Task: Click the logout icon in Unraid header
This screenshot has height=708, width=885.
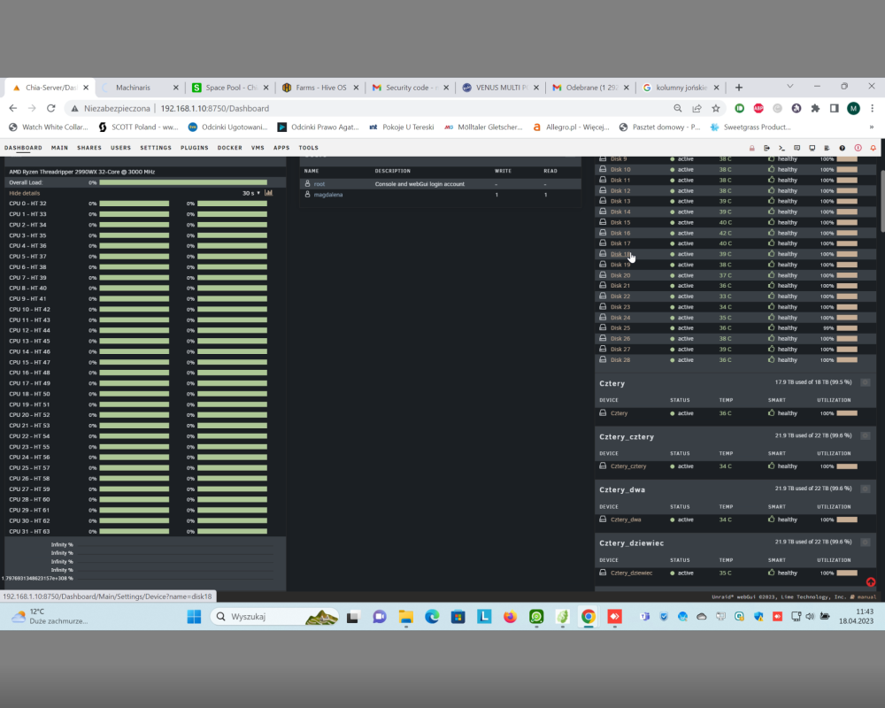Action: pyautogui.click(x=766, y=148)
